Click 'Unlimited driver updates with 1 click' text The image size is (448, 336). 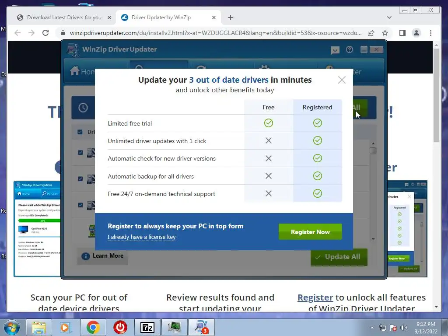coord(157,141)
